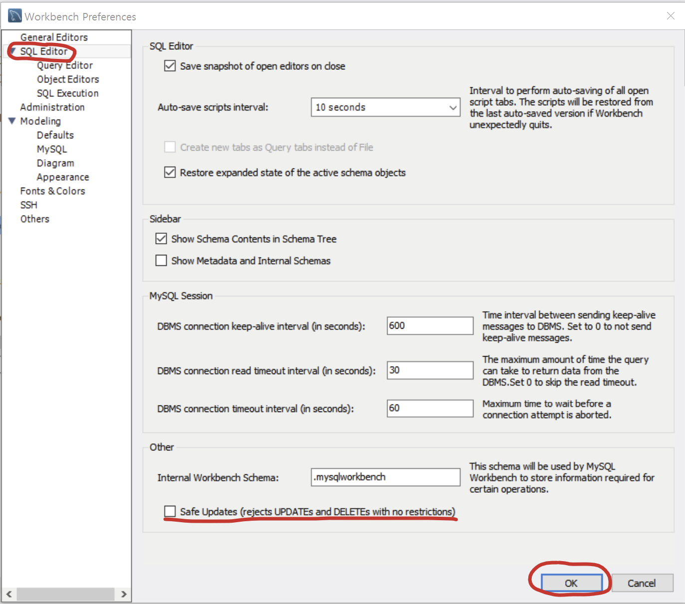Collapse the SQL Editor tree node
Viewport: 685px width, 604px height.
pyautogui.click(x=13, y=51)
